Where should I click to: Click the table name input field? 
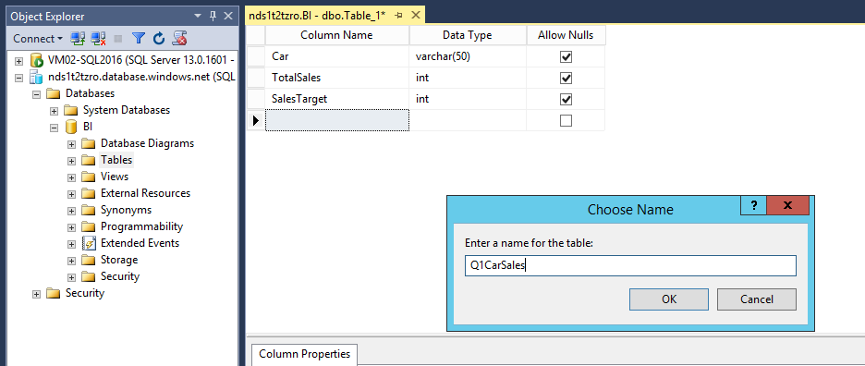click(x=630, y=265)
